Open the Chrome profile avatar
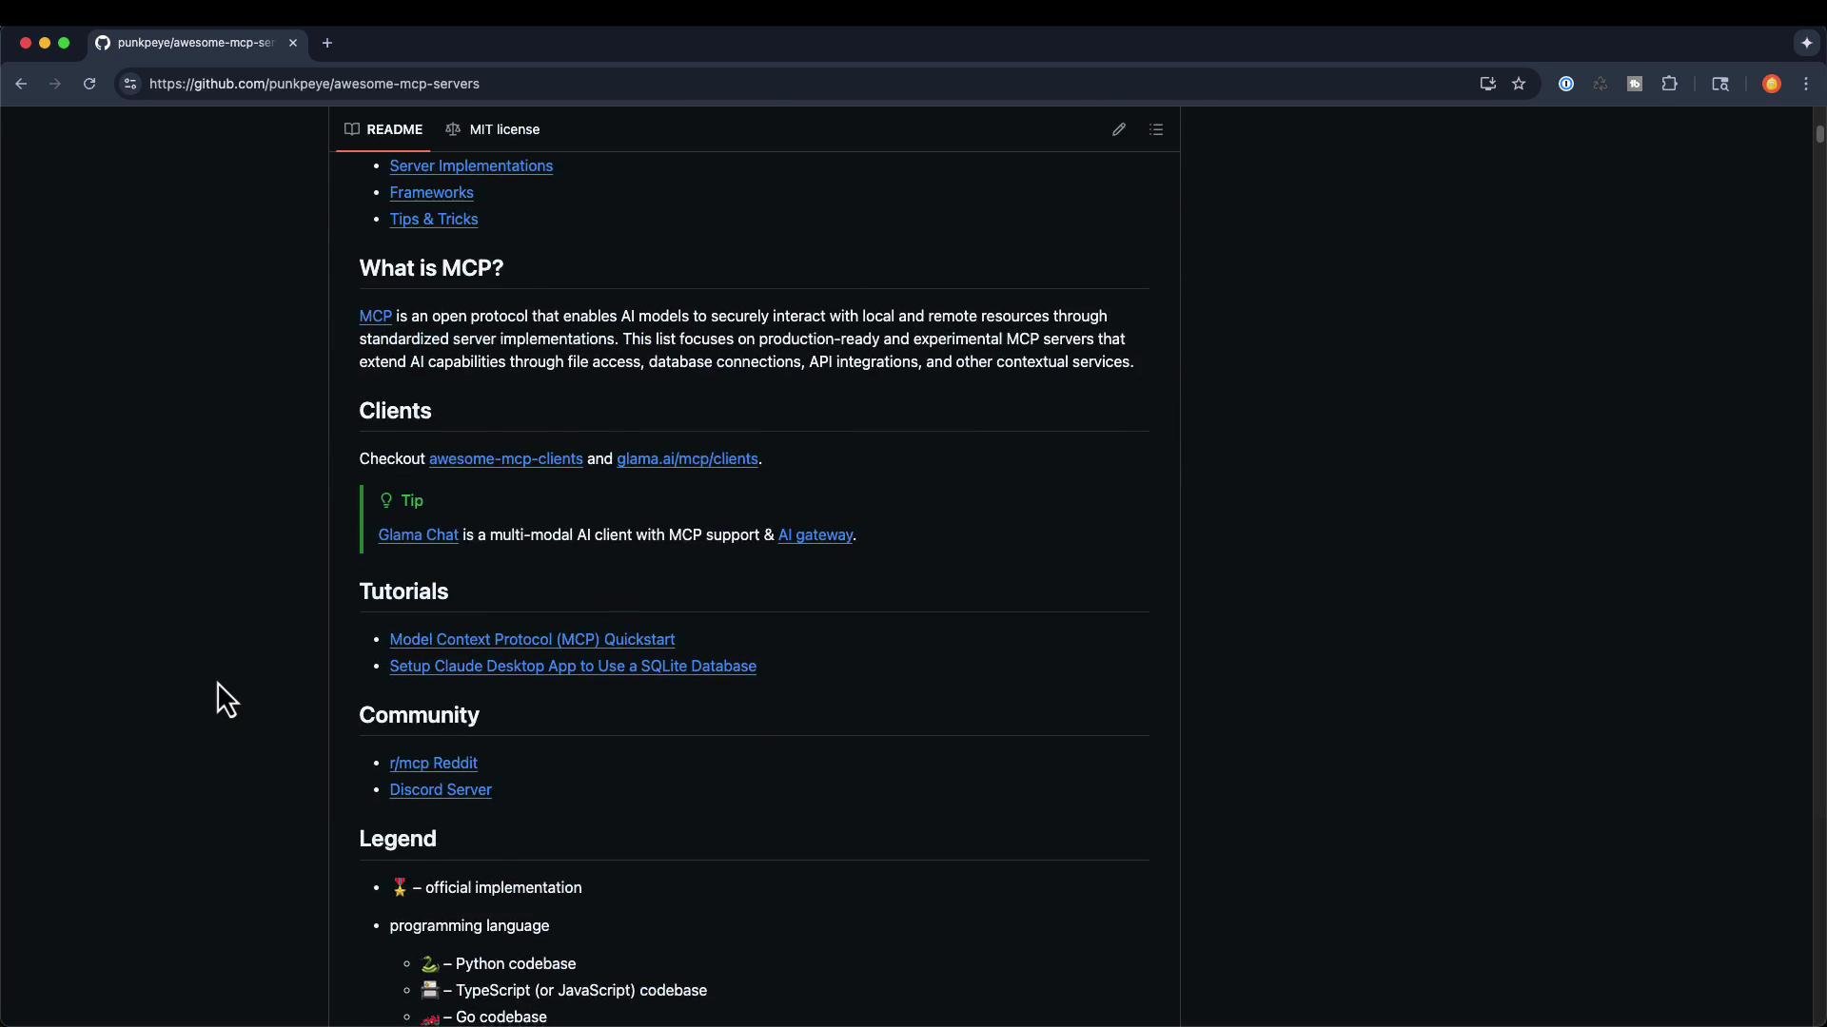The height and width of the screenshot is (1027, 1827). pos(1772,84)
